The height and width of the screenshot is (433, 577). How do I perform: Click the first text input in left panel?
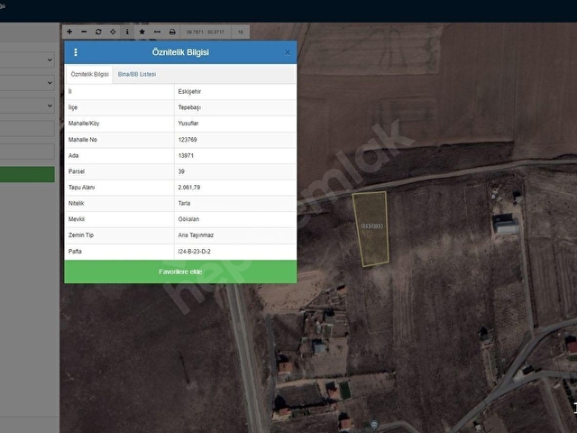click(27, 129)
